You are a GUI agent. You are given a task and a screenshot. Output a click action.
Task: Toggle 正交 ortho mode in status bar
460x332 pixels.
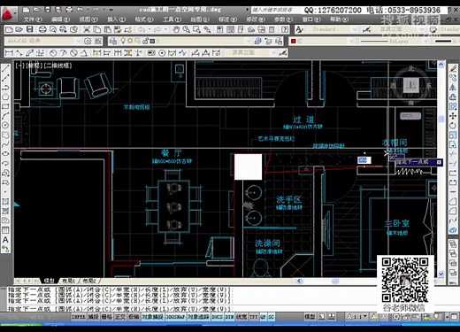pyautogui.click(x=120, y=317)
